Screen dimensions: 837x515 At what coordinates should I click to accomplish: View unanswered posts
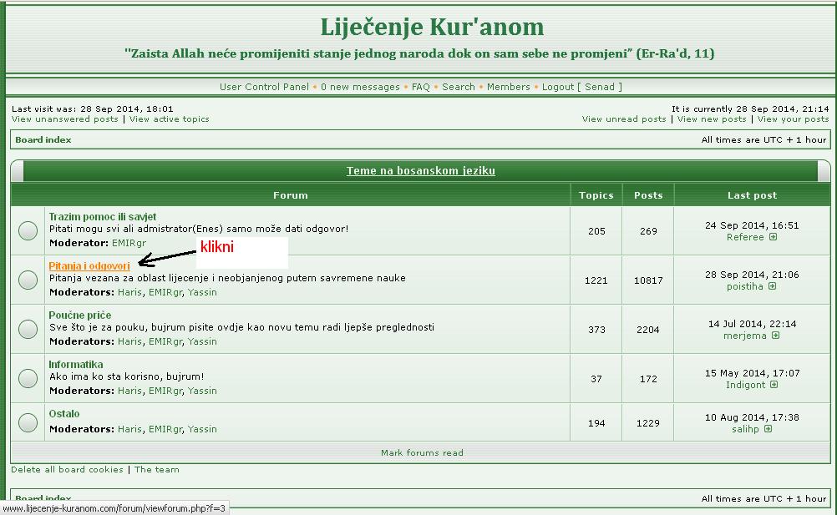(x=65, y=119)
